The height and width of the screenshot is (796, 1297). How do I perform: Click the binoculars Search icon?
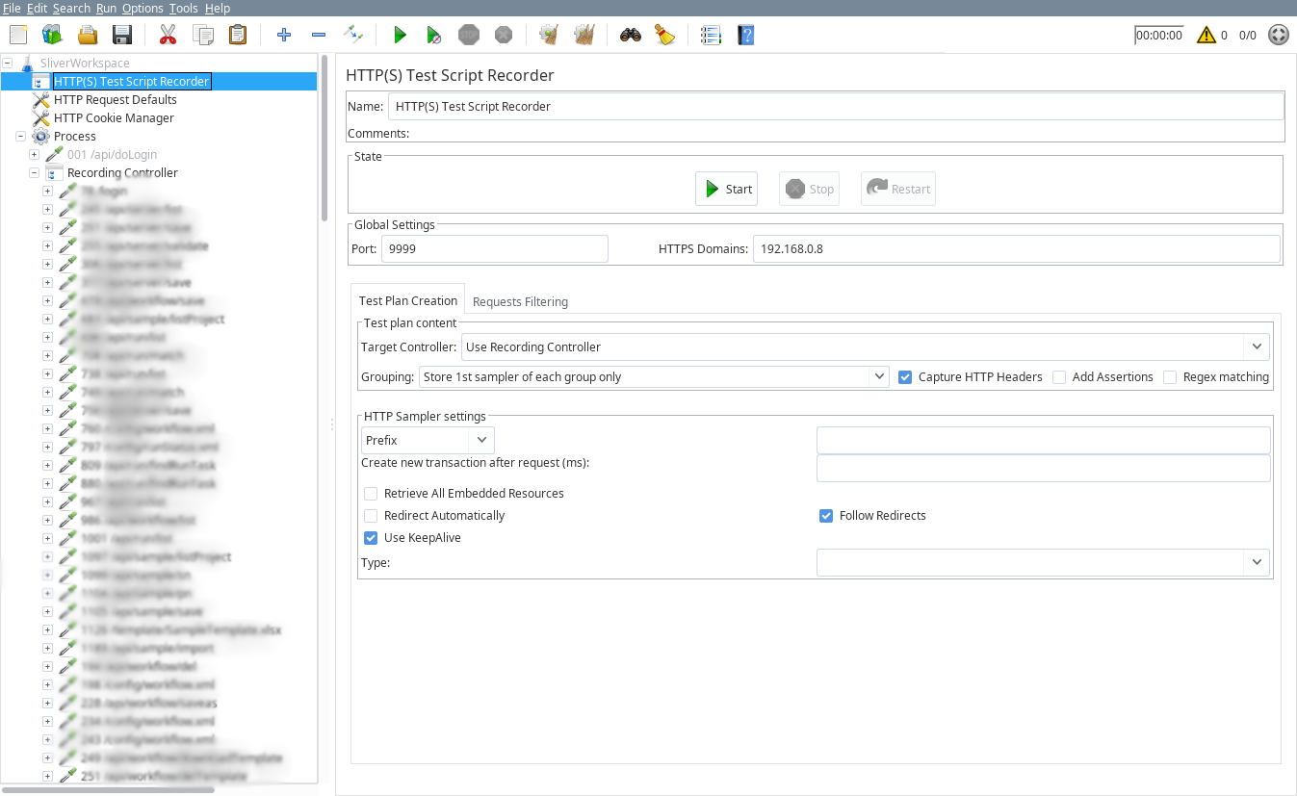click(631, 36)
